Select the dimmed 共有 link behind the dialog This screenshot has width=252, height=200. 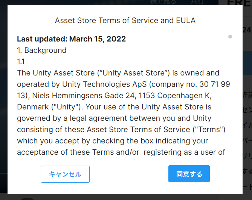pos(197,2)
